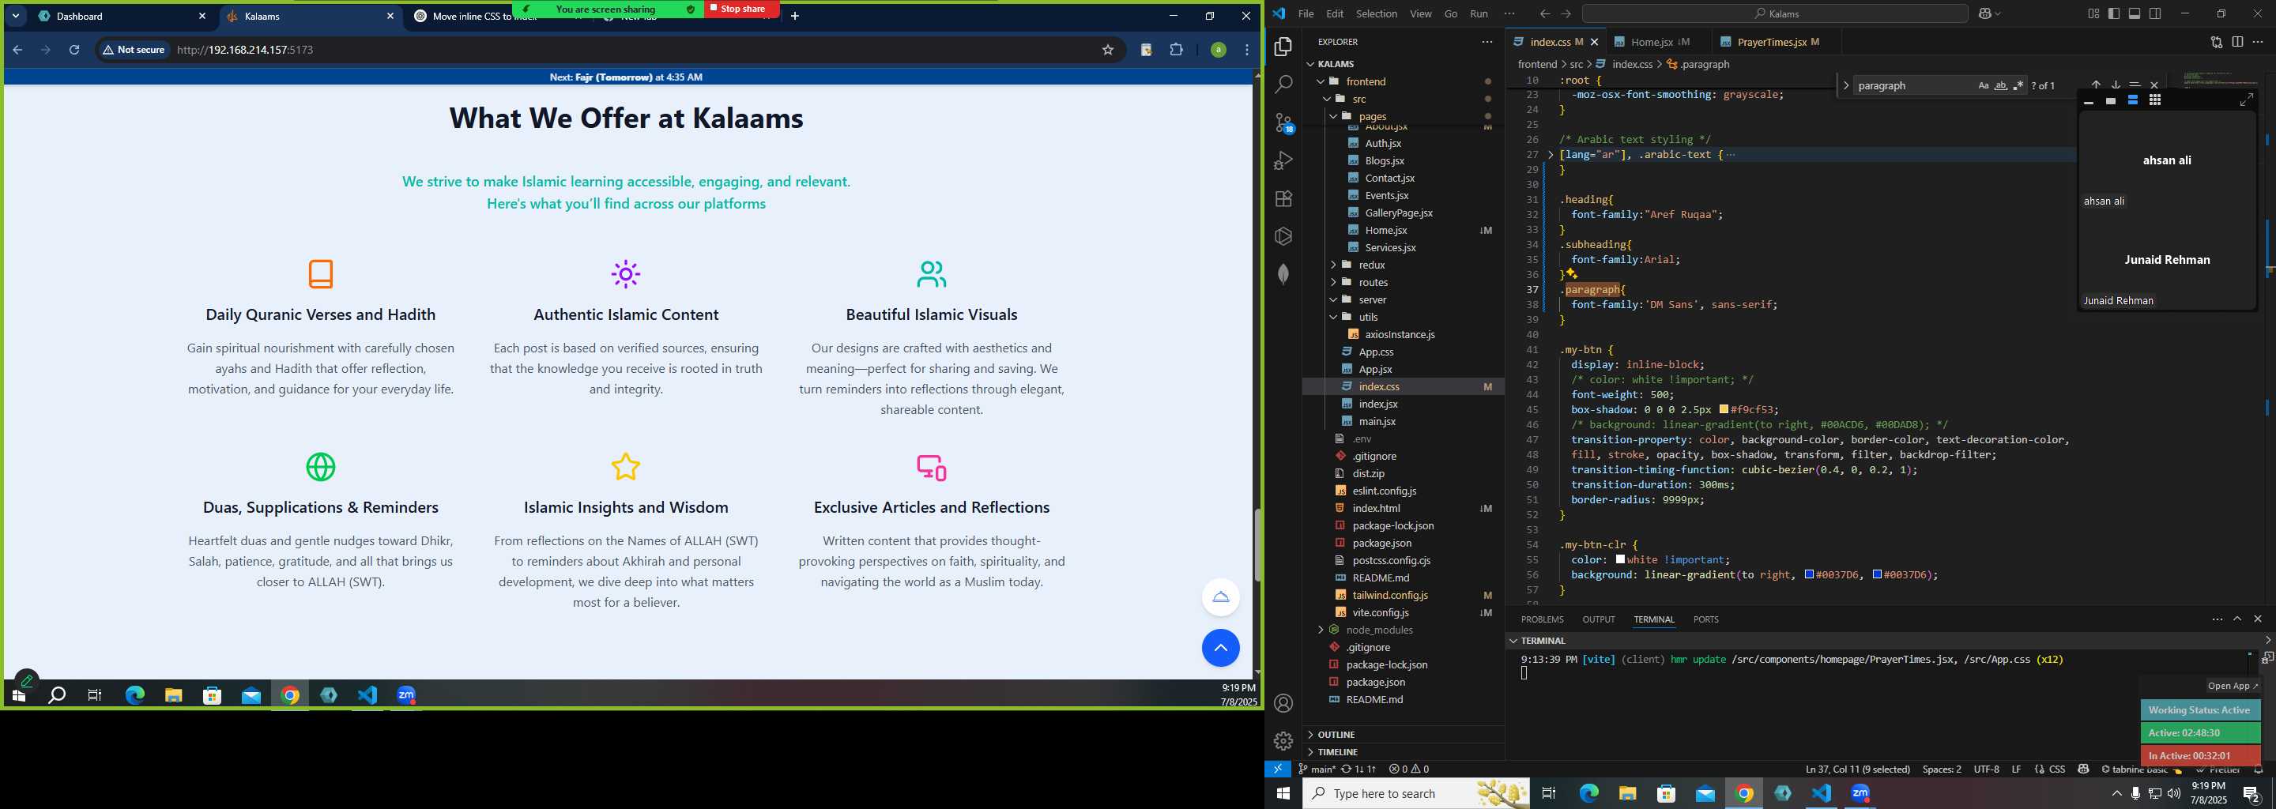Switch to the PROBLEMS panel tab
This screenshot has width=2276, height=809.
tap(1543, 619)
